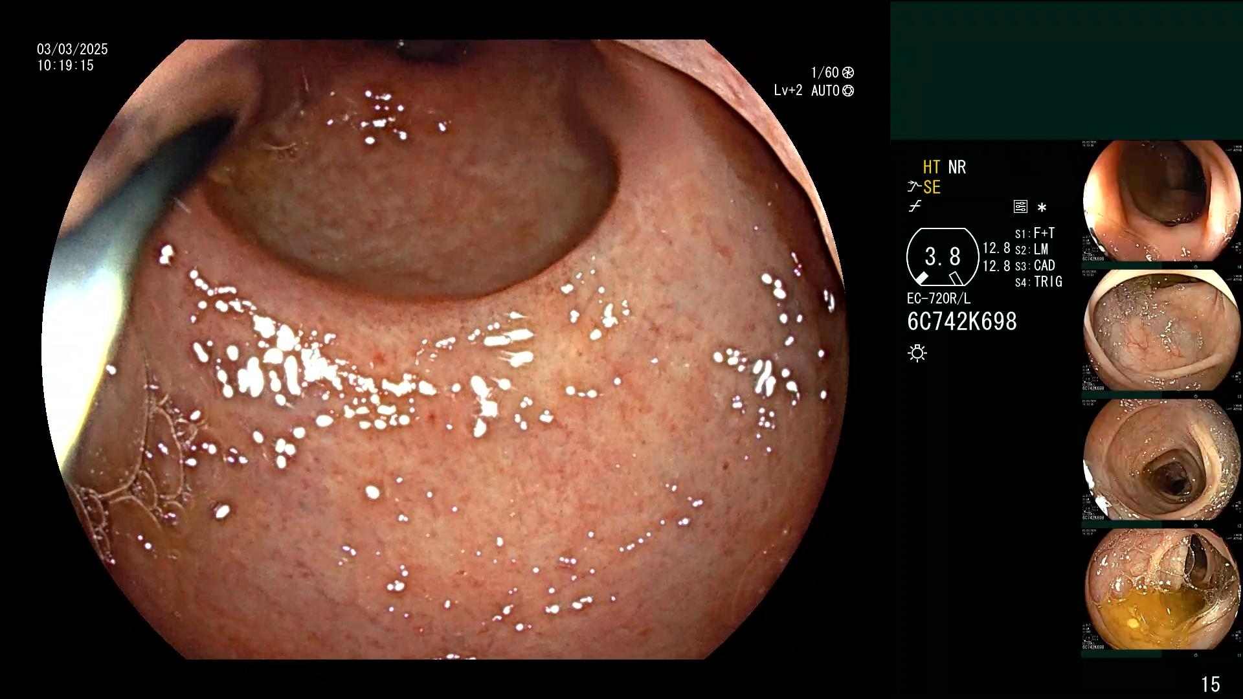Viewport: 1243px width, 699px height.
Task: Click the lower 12.8 diameter value
Action: [x=996, y=265]
